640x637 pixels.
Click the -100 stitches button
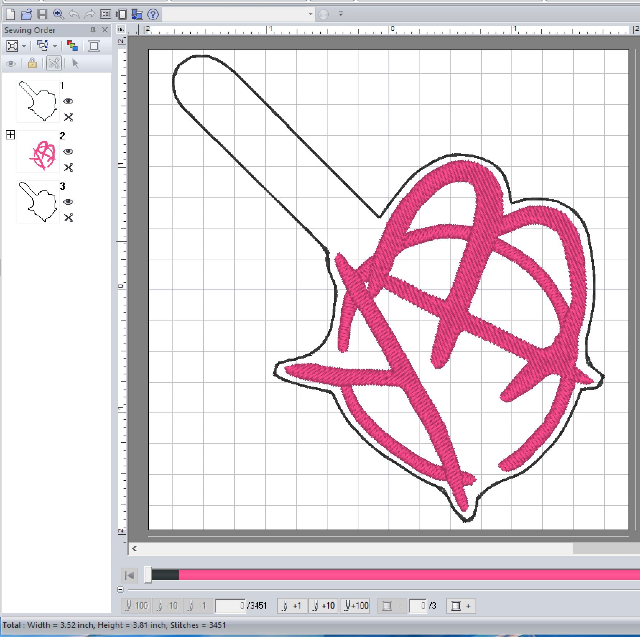click(x=136, y=606)
